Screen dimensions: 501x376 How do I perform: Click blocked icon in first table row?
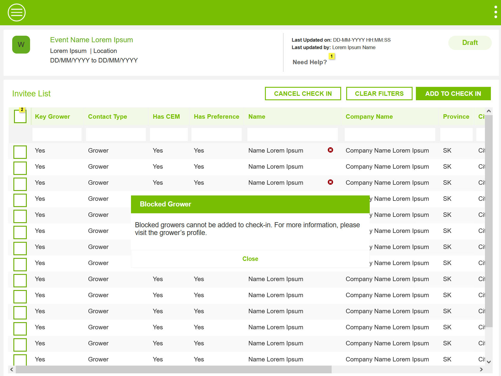coord(330,150)
